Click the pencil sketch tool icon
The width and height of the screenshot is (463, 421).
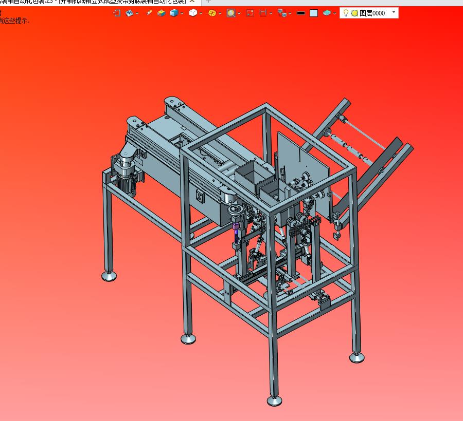tap(149, 13)
